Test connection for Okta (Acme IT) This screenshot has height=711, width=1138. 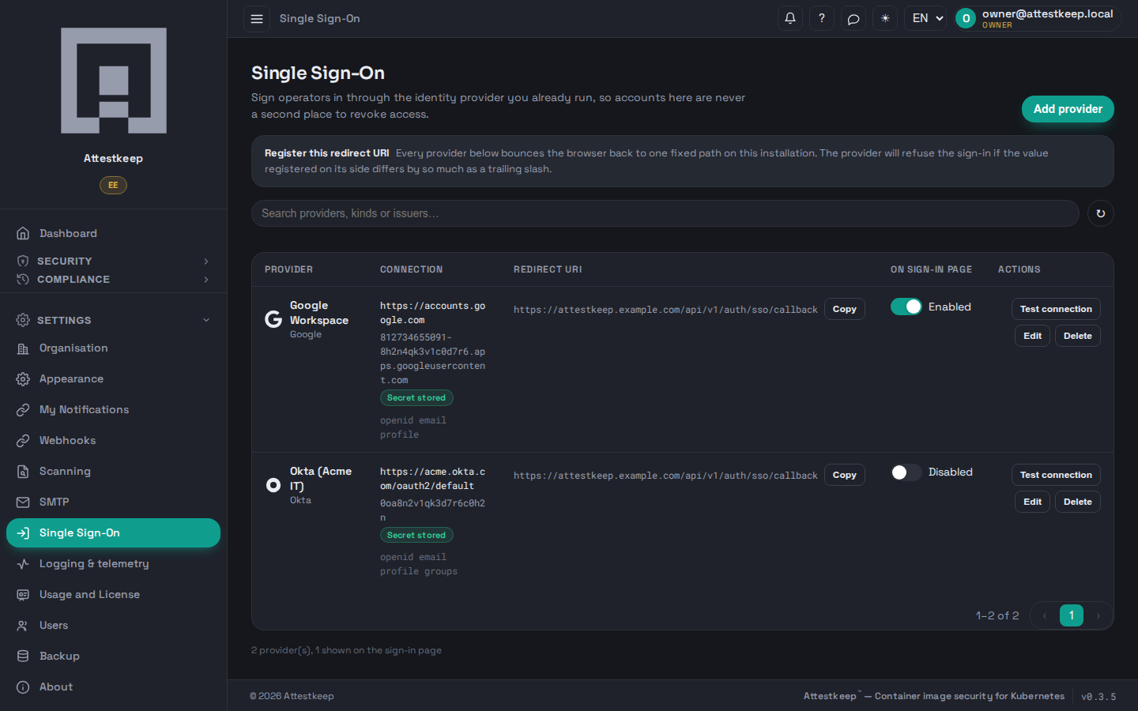[x=1056, y=475]
